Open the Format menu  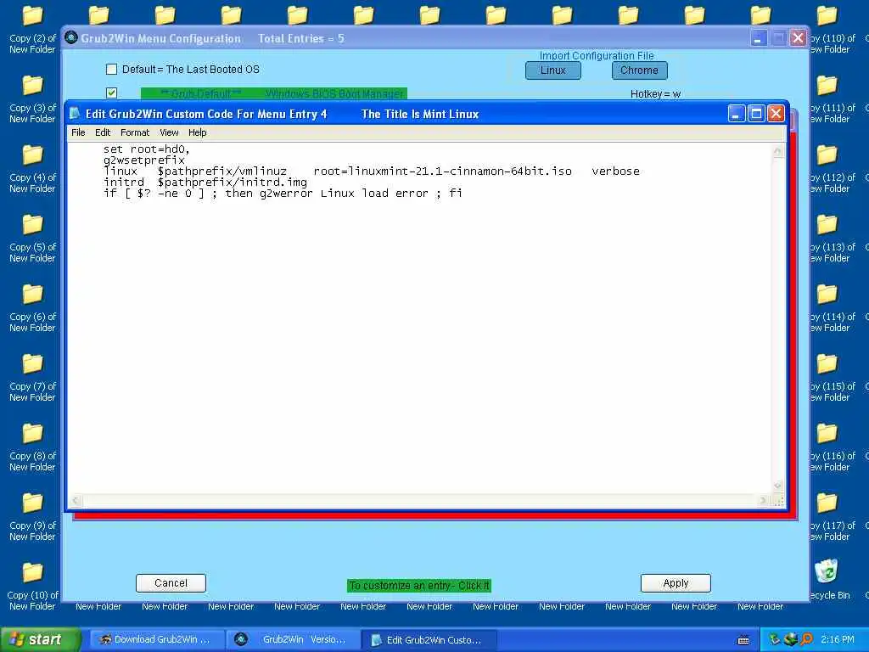point(135,132)
